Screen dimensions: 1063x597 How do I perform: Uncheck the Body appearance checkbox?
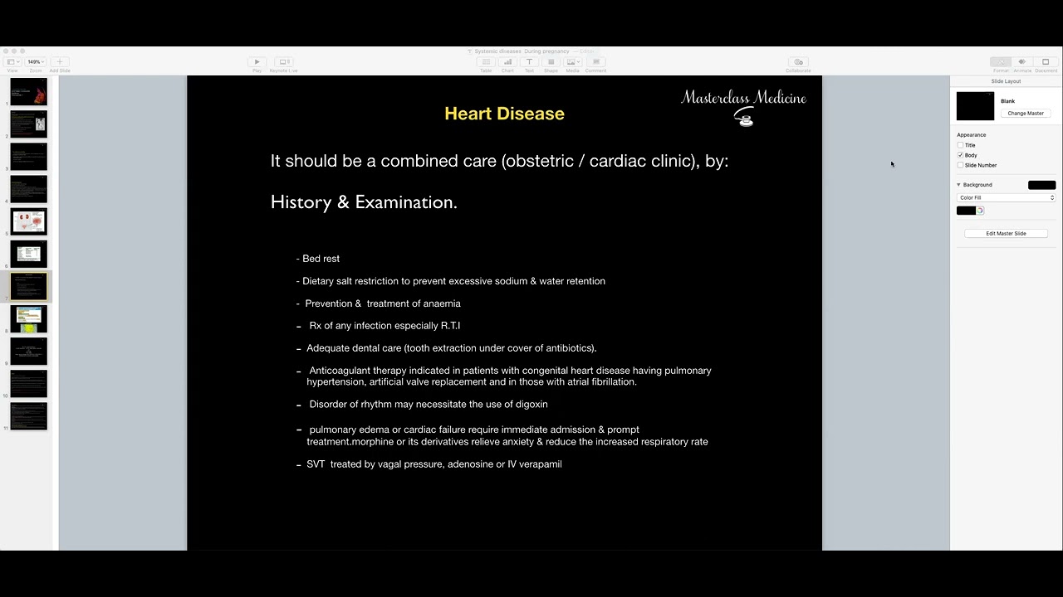pos(961,155)
